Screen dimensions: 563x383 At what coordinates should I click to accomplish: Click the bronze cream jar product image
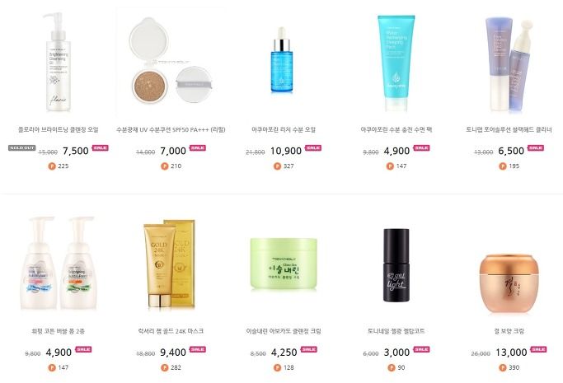(x=509, y=283)
